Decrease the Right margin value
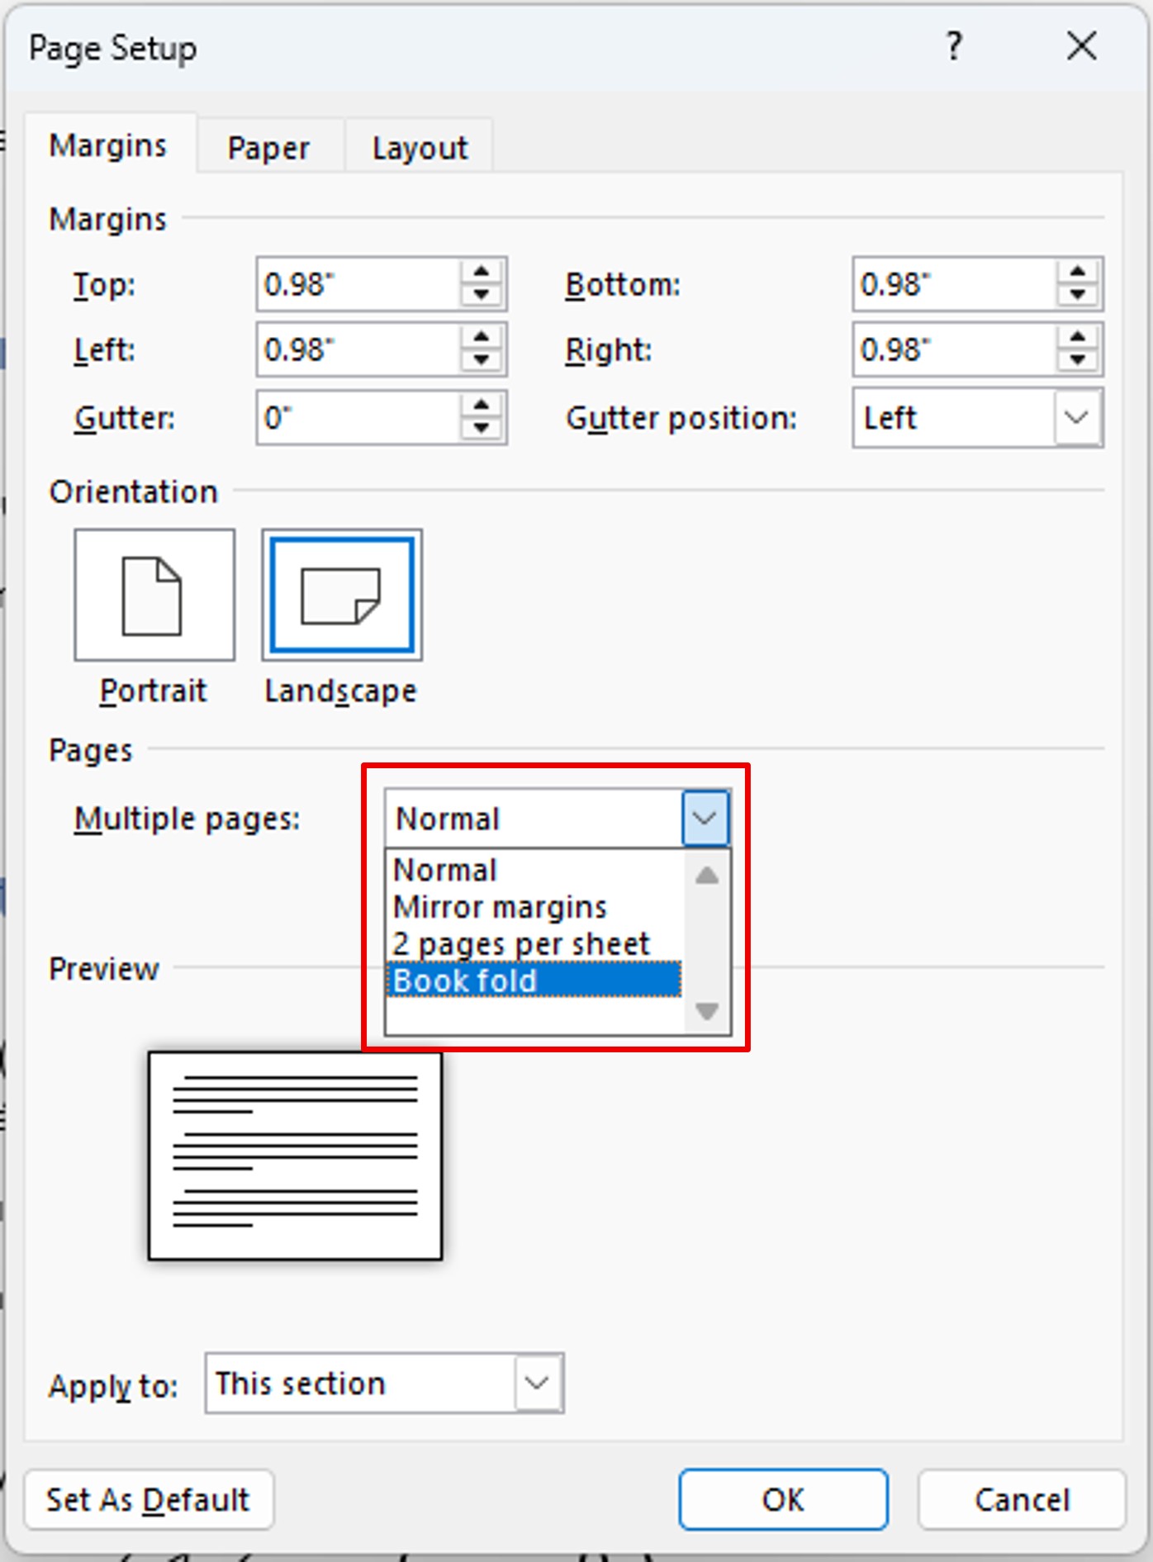The width and height of the screenshot is (1153, 1562). (1078, 361)
